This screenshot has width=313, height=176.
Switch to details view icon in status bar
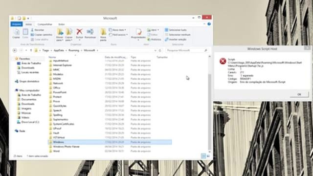[x=203, y=156]
